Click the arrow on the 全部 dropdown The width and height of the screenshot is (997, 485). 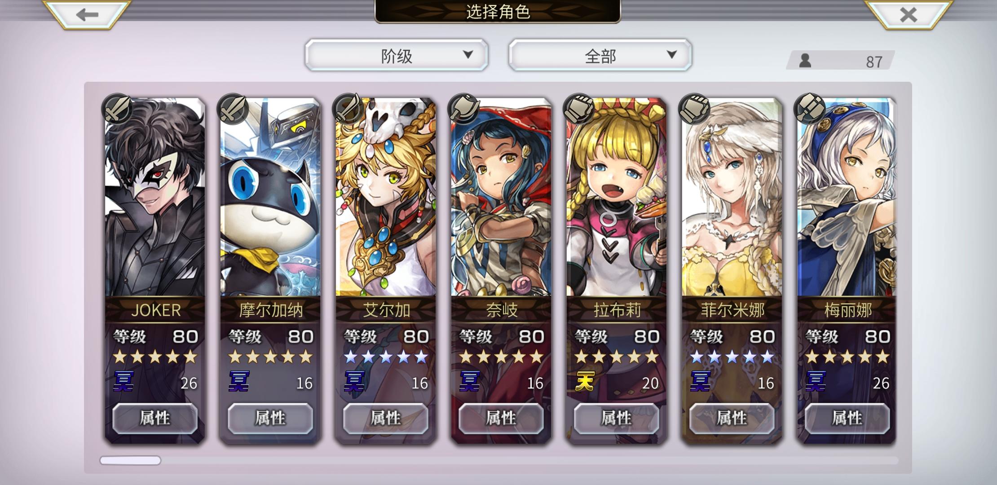point(671,55)
